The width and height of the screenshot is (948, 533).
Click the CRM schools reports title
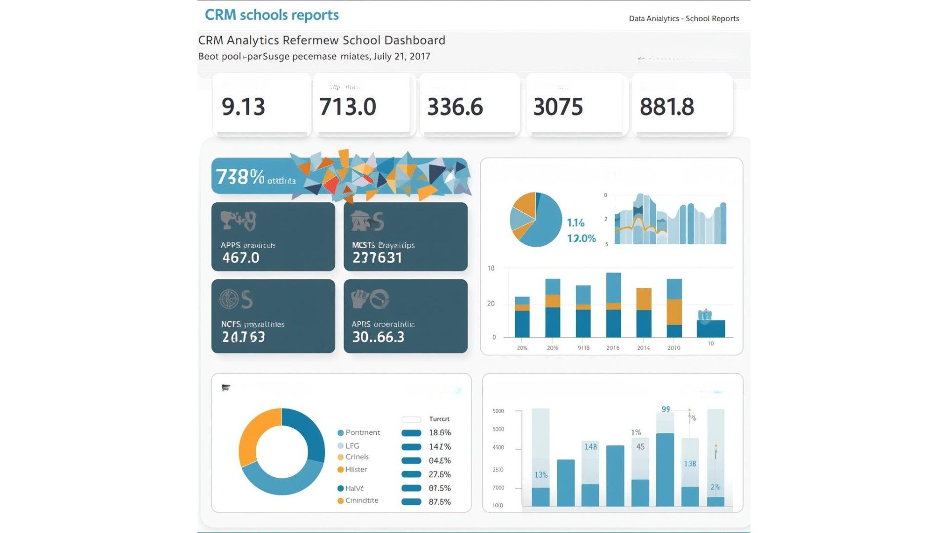(x=272, y=15)
